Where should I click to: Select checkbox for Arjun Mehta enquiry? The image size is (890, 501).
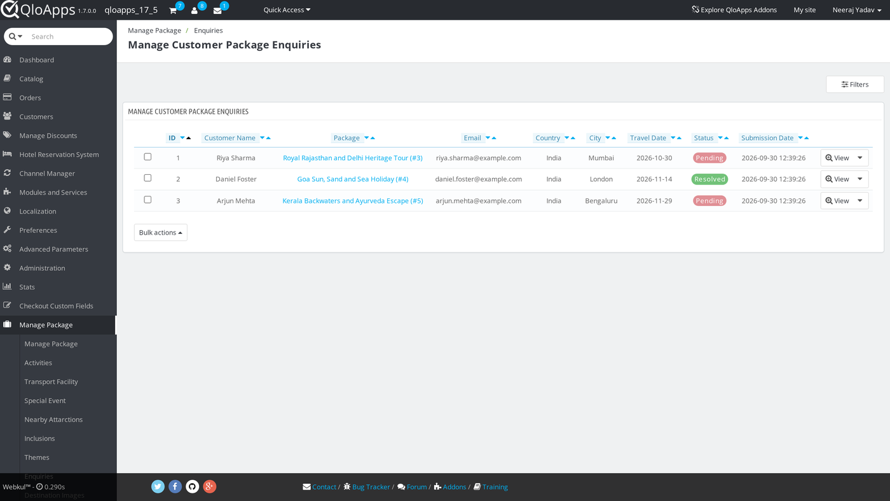(x=147, y=200)
